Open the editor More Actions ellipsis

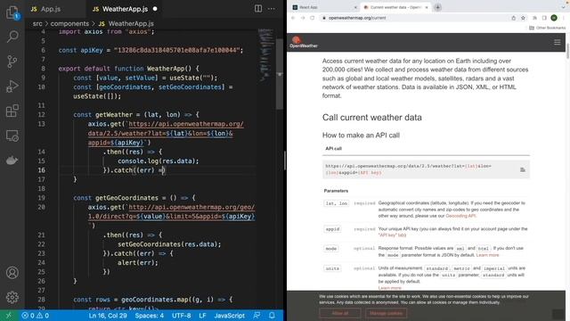[271, 8]
